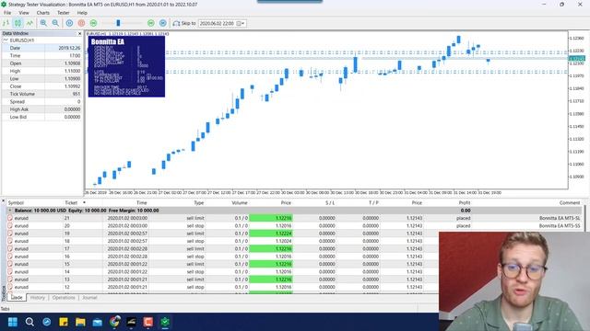Screen dimensions: 590x331
Task: Open File Explorer from the taskbar
Action: (x=80, y=322)
